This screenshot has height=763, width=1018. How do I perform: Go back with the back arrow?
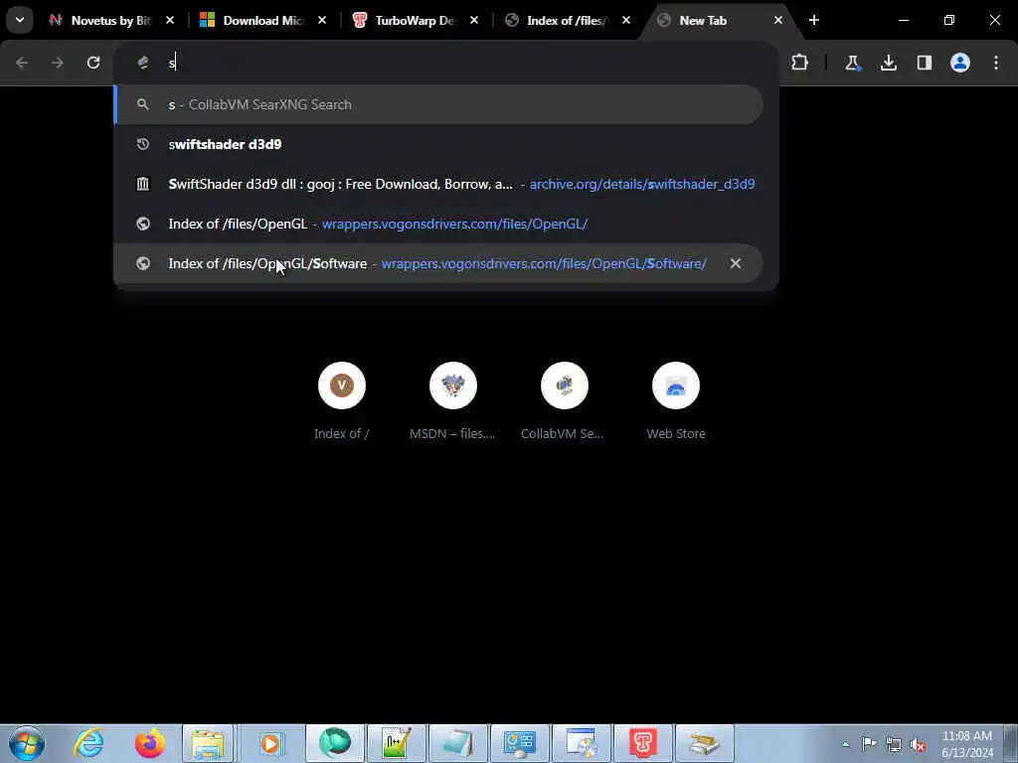pyautogui.click(x=22, y=63)
